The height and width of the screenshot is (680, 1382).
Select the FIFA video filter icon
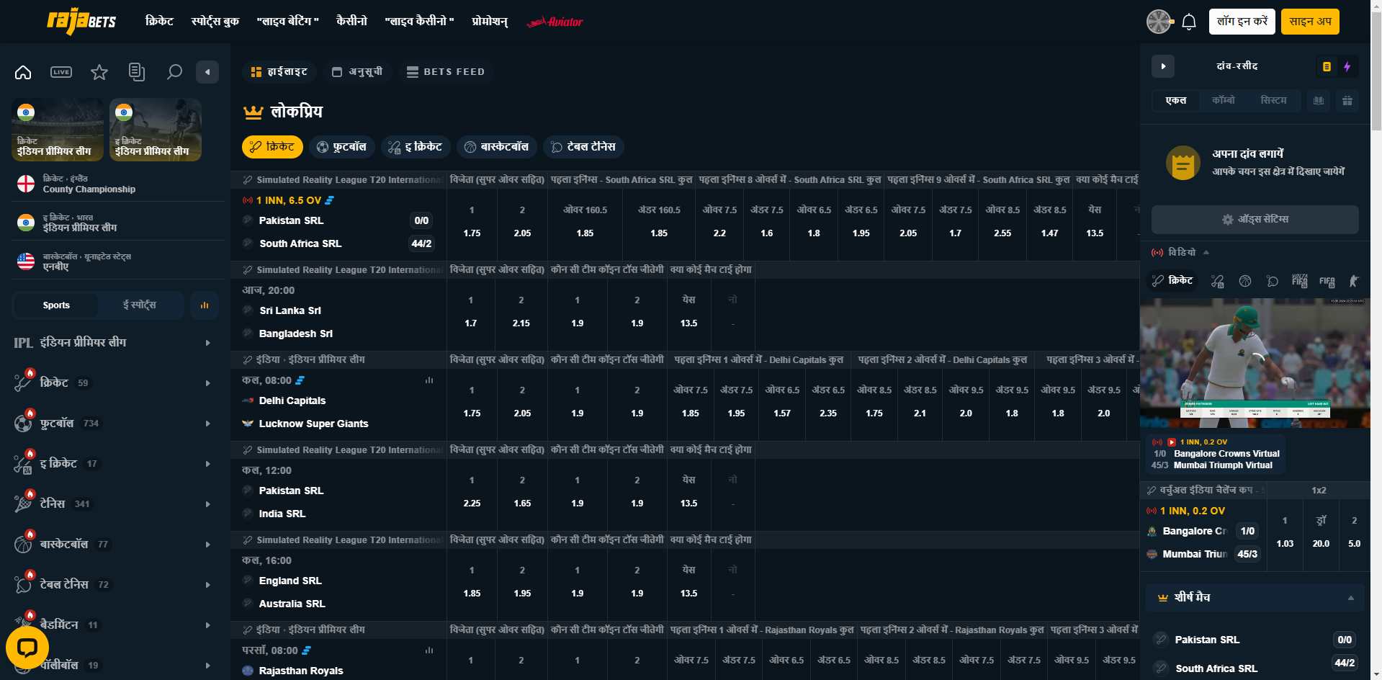[1327, 281]
